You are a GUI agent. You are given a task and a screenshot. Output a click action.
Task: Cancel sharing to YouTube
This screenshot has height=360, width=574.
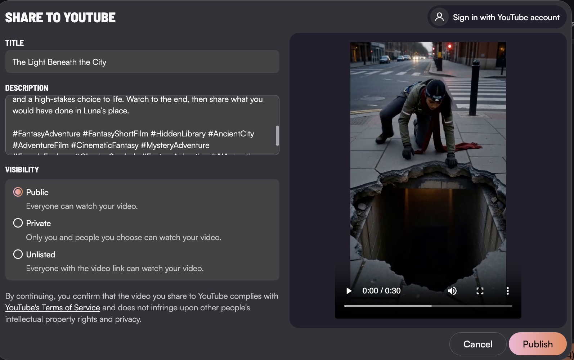478,344
